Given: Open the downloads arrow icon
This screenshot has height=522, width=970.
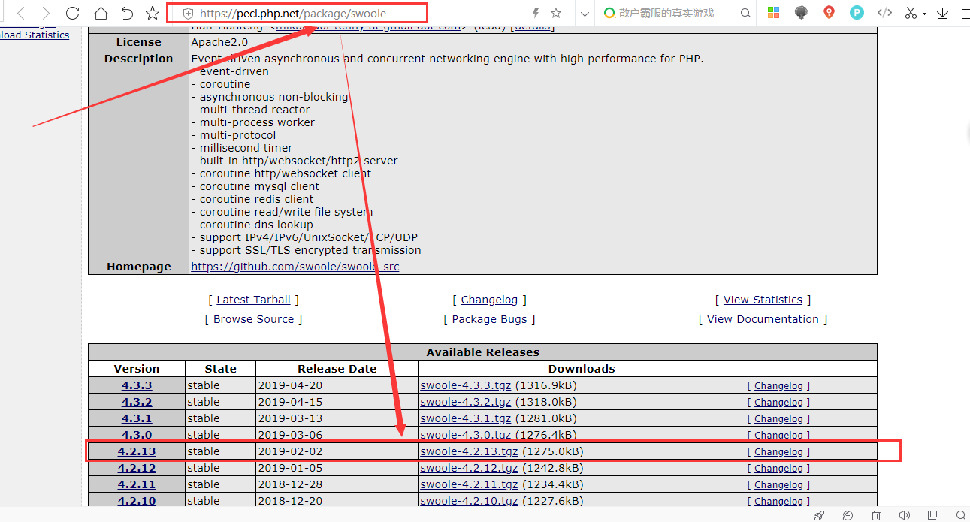Looking at the screenshot, I should (x=942, y=13).
